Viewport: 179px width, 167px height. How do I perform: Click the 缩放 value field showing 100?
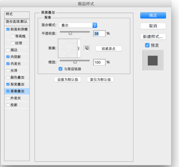(99, 62)
